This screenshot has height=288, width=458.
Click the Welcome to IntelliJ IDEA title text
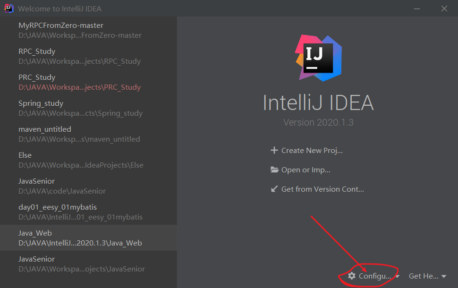pyautogui.click(x=59, y=9)
